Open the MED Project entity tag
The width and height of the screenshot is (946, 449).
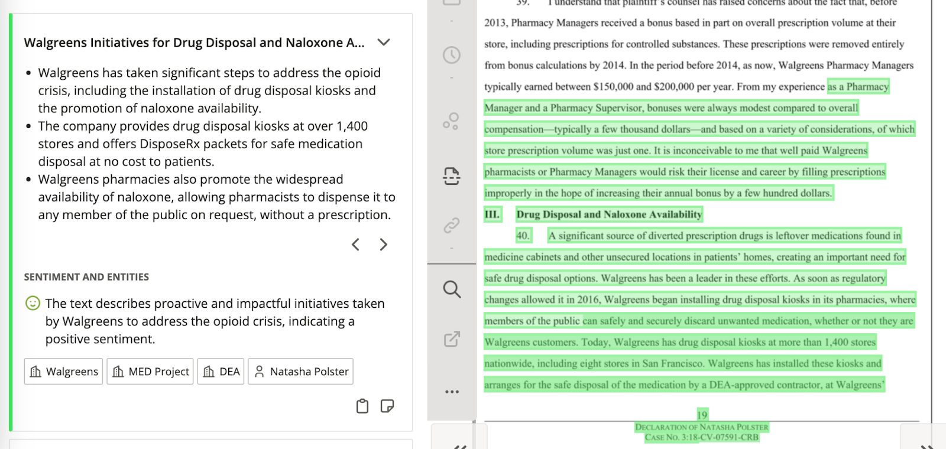[150, 372]
